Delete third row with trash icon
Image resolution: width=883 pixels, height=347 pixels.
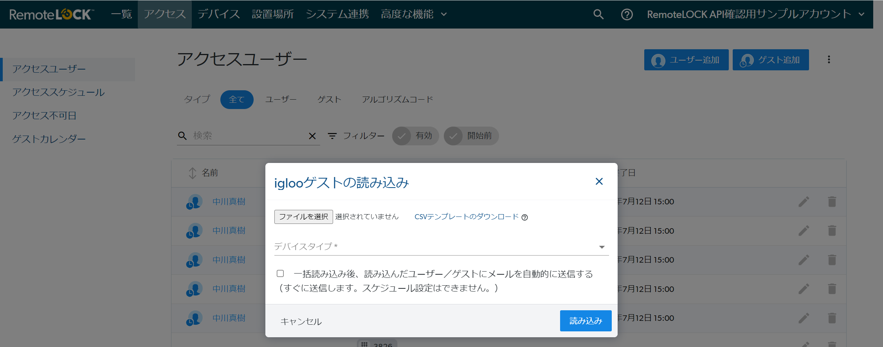point(832,260)
